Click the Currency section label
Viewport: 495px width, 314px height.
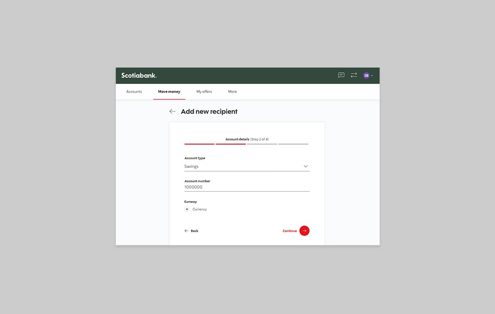tap(190, 202)
